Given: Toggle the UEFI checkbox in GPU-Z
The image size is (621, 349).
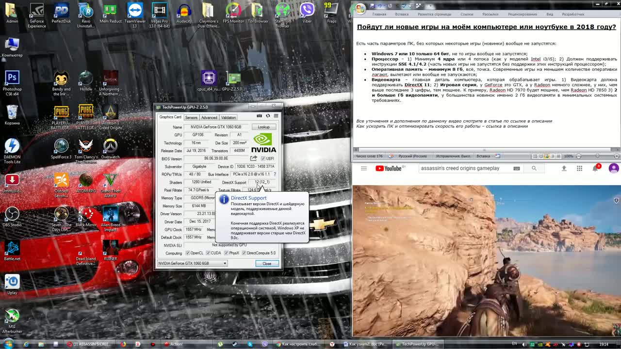Looking at the screenshot, I should click(263, 159).
